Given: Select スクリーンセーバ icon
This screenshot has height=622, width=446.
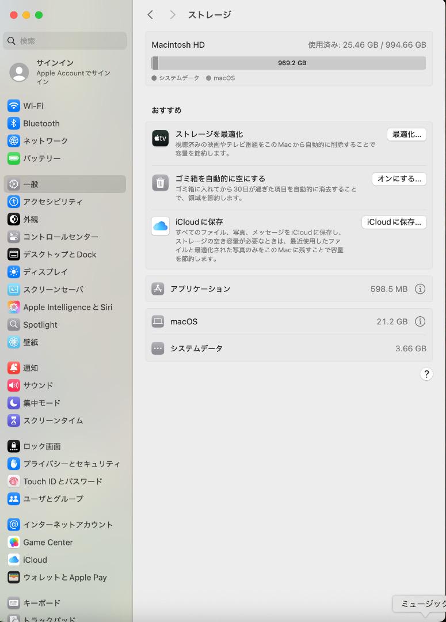Looking at the screenshot, I should [13, 290].
